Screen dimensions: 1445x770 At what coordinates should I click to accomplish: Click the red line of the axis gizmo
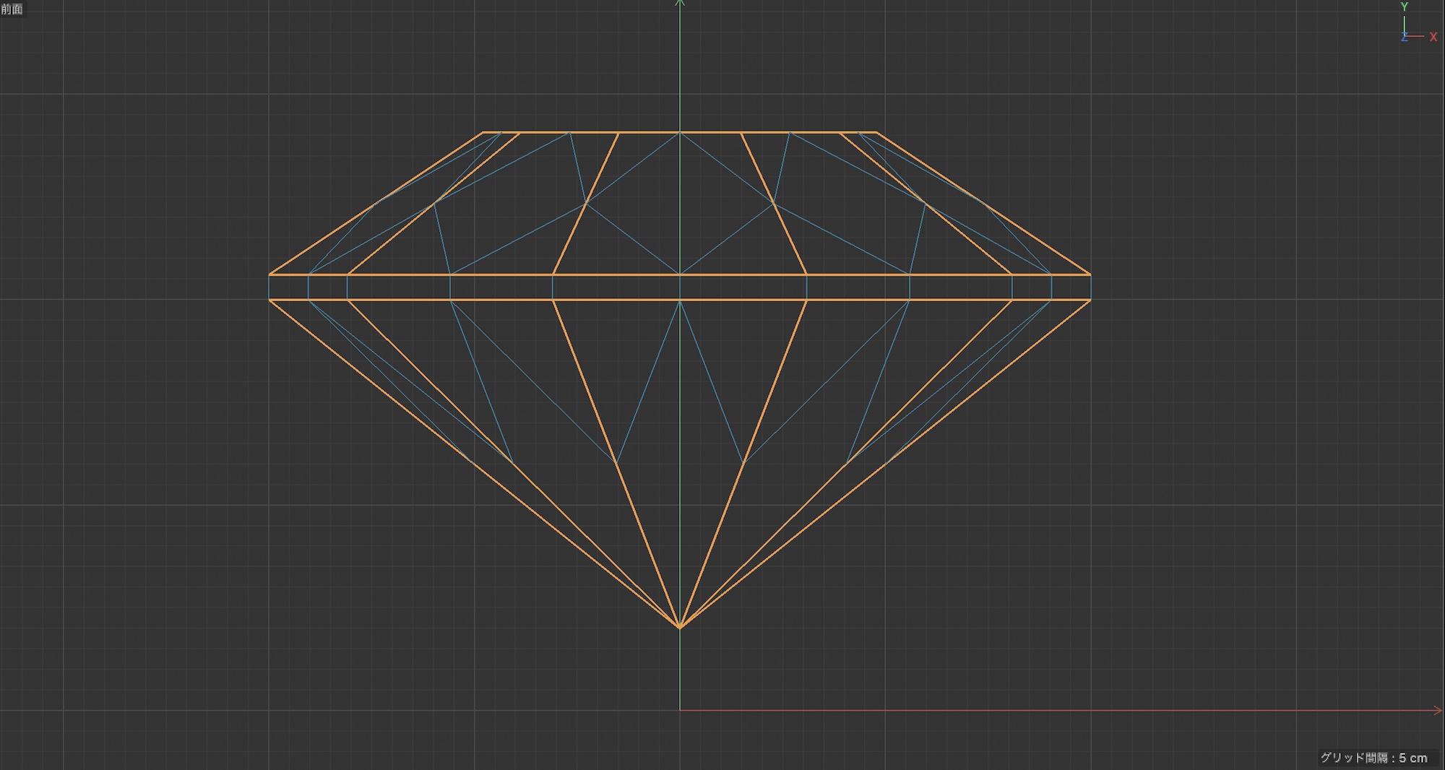(1416, 36)
